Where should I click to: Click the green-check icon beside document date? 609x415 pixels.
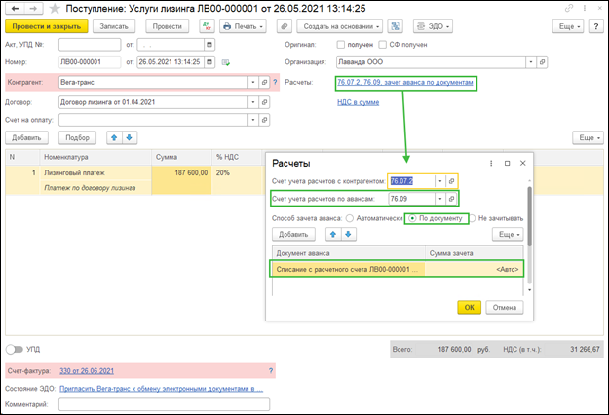[x=226, y=62]
